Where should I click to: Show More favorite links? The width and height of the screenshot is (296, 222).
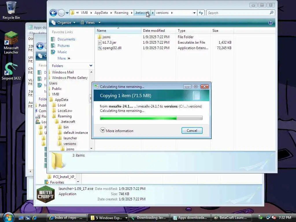(64, 58)
